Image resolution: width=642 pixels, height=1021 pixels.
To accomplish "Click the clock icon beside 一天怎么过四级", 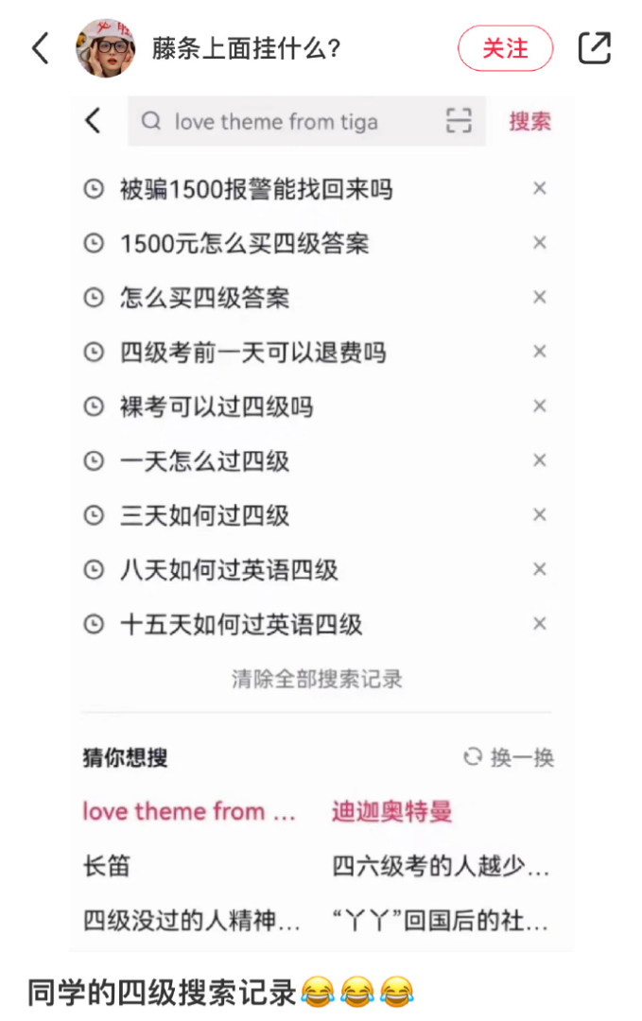I will 94,461.
